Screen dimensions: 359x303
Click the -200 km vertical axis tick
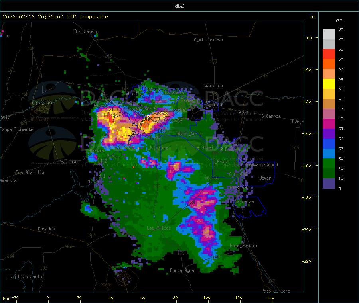tap(306, 229)
